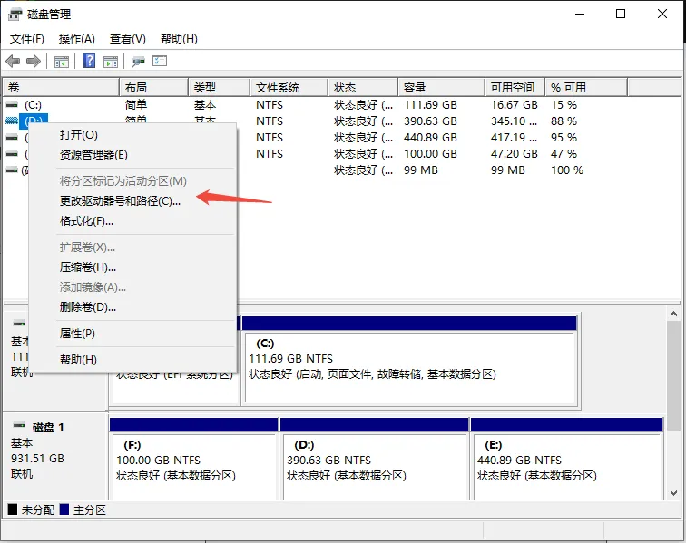
Task: Select 格式化(F)... in context menu
Action: (x=133, y=221)
